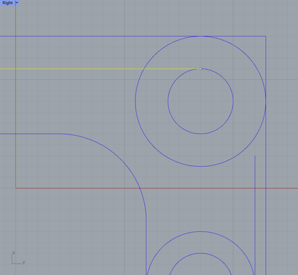This screenshot has height=275, width=298.
Task: Expand the viewport dropdown arrow next to Right
Action: pos(17,3)
